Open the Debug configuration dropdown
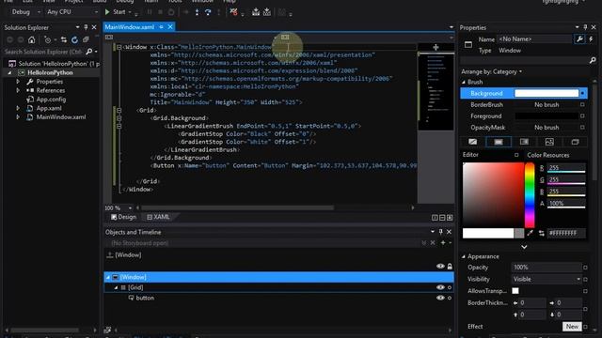The image size is (602, 338). [25, 12]
